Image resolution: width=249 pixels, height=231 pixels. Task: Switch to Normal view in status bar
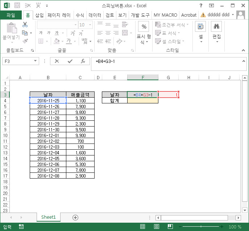142,227
